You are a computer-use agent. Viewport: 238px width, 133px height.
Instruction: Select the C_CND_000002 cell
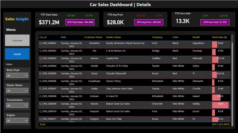coord(48,51)
